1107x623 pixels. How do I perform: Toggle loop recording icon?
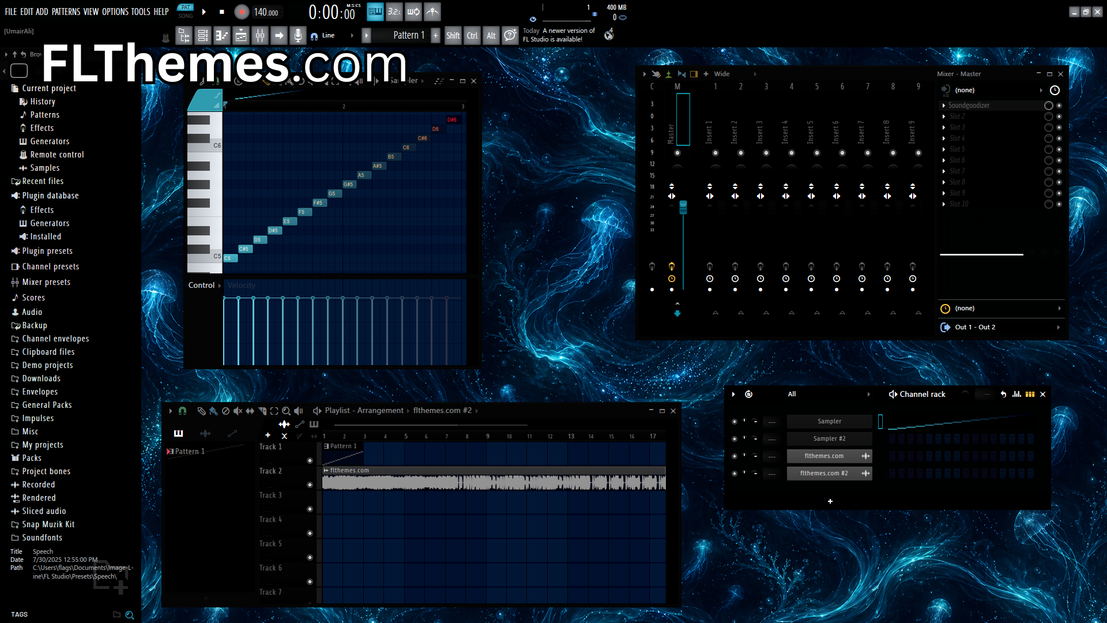pyautogui.click(x=413, y=12)
